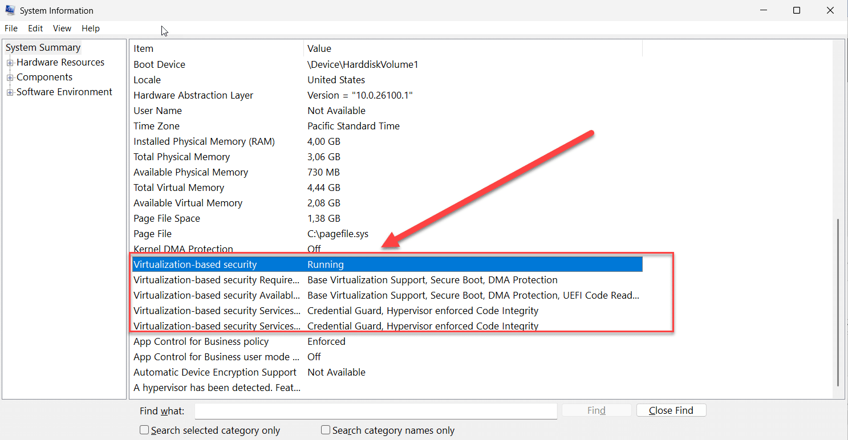Screen dimensions: 848x440
Task: Open the File menu
Action: [11, 28]
